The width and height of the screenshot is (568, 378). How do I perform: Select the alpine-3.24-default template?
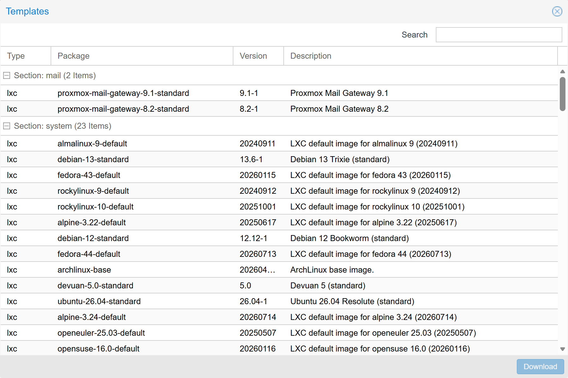point(279,317)
